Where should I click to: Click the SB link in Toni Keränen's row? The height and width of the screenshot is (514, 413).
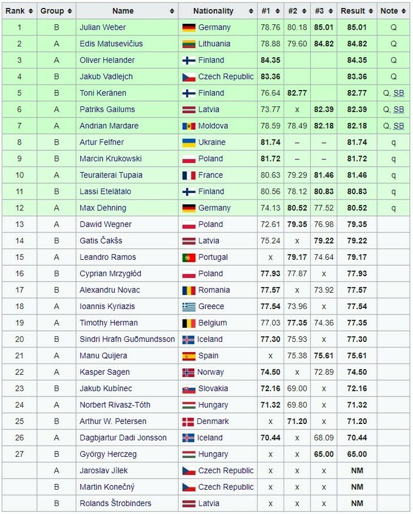(x=398, y=94)
